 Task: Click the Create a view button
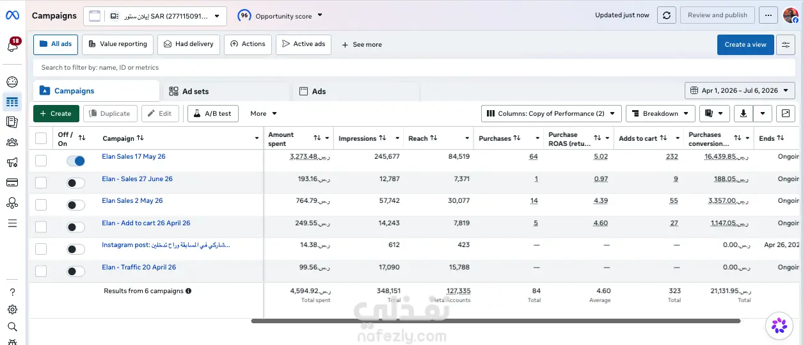point(745,45)
